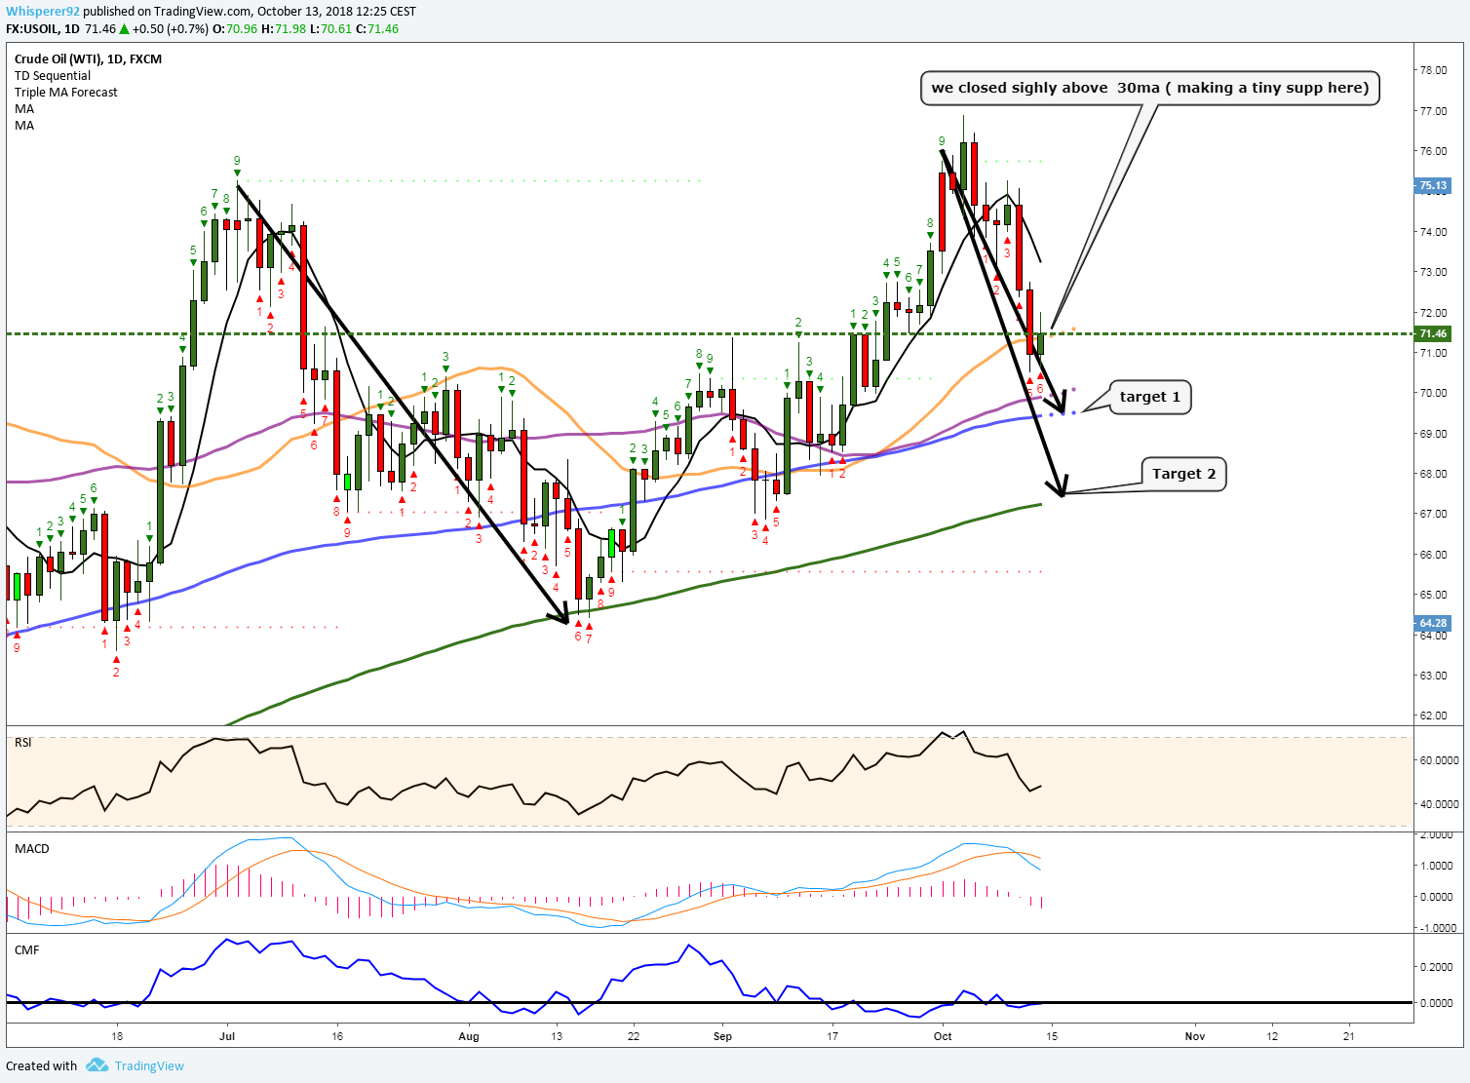Click the 78.00 price axis value
The image size is (1470, 1083).
pos(1433,70)
